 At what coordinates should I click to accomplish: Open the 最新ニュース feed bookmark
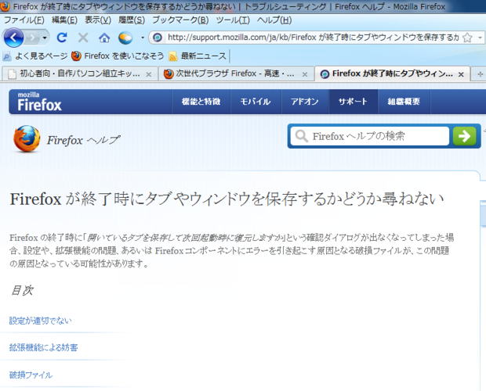(198, 56)
